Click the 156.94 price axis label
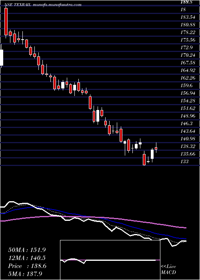This screenshot has height=280, width=200. (x=188, y=93)
